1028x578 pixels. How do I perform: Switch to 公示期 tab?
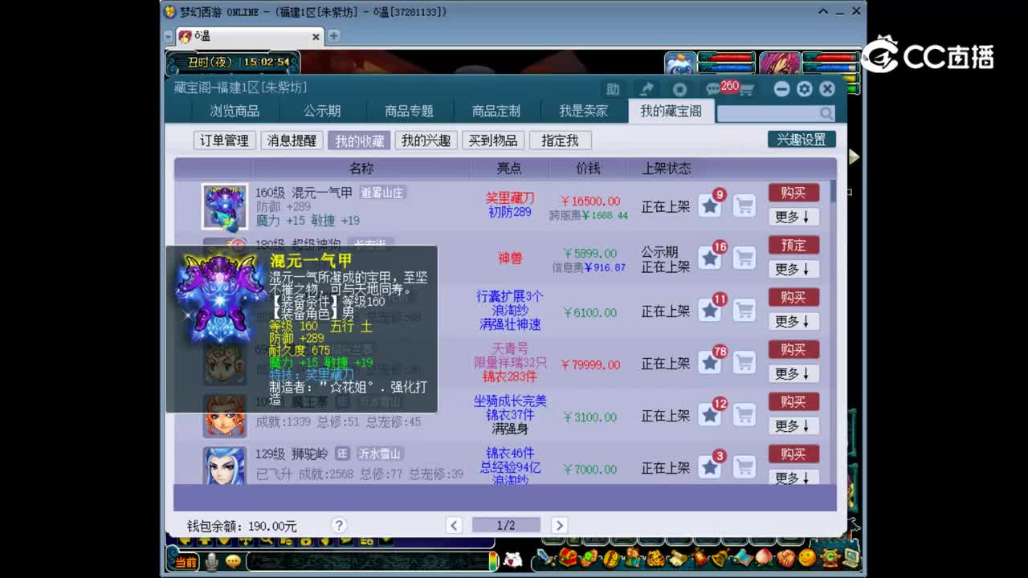(x=322, y=112)
